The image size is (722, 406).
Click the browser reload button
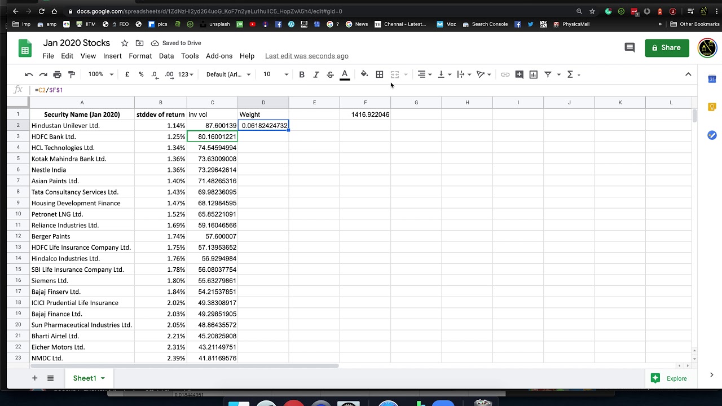tap(42, 11)
